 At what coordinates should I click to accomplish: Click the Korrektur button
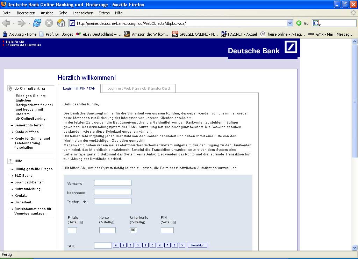198,245
